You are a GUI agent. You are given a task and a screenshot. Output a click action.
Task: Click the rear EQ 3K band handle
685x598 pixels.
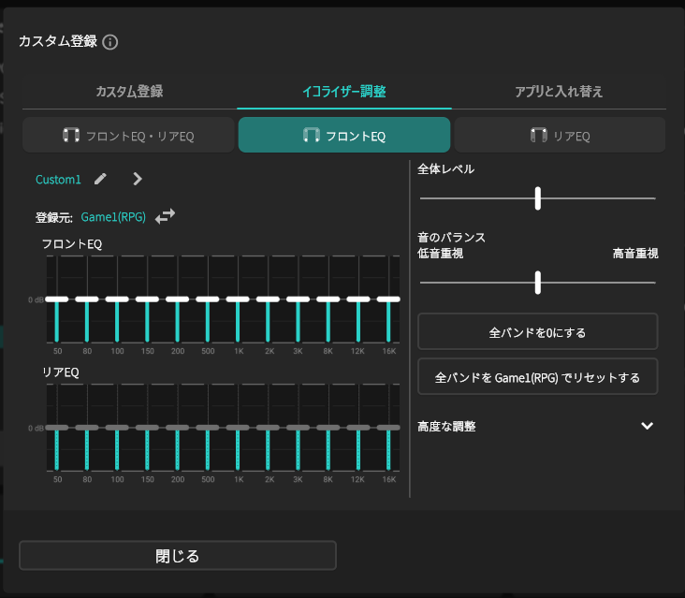pyautogui.click(x=298, y=428)
